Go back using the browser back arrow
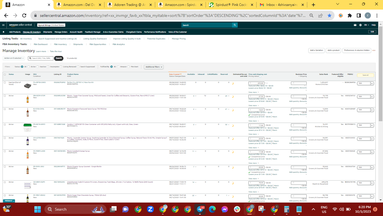The image size is (383, 216). [x=6, y=16]
